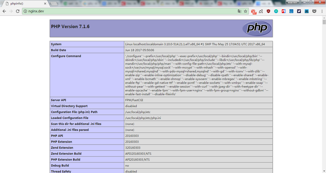The height and width of the screenshot is (173, 326).
Task: Click the blue wave extension icon
Action: coord(291,11)
